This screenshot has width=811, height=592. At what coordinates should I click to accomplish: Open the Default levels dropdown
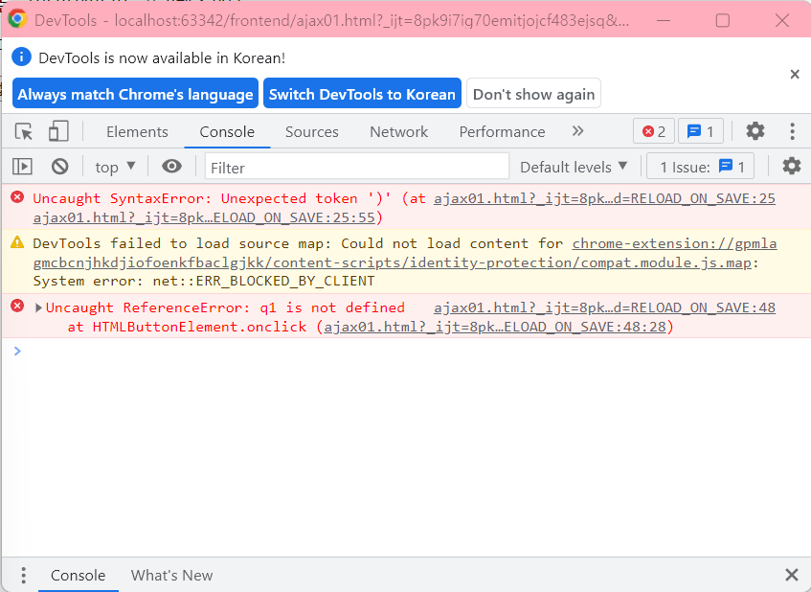(574, 167)
